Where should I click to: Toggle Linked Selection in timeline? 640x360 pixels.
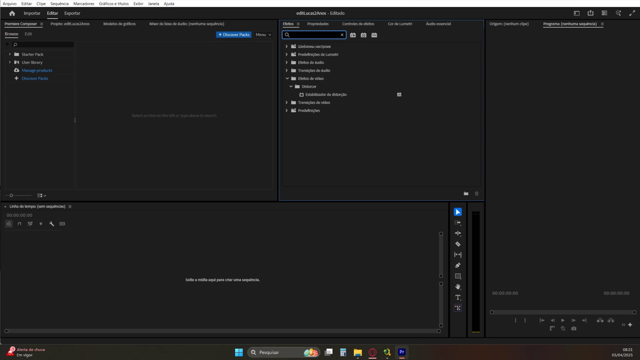tap(30, 224)
